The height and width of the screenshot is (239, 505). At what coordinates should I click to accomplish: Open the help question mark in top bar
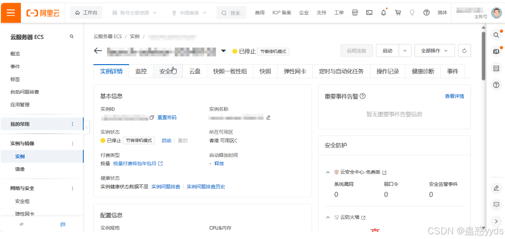[x=426, y=13]
